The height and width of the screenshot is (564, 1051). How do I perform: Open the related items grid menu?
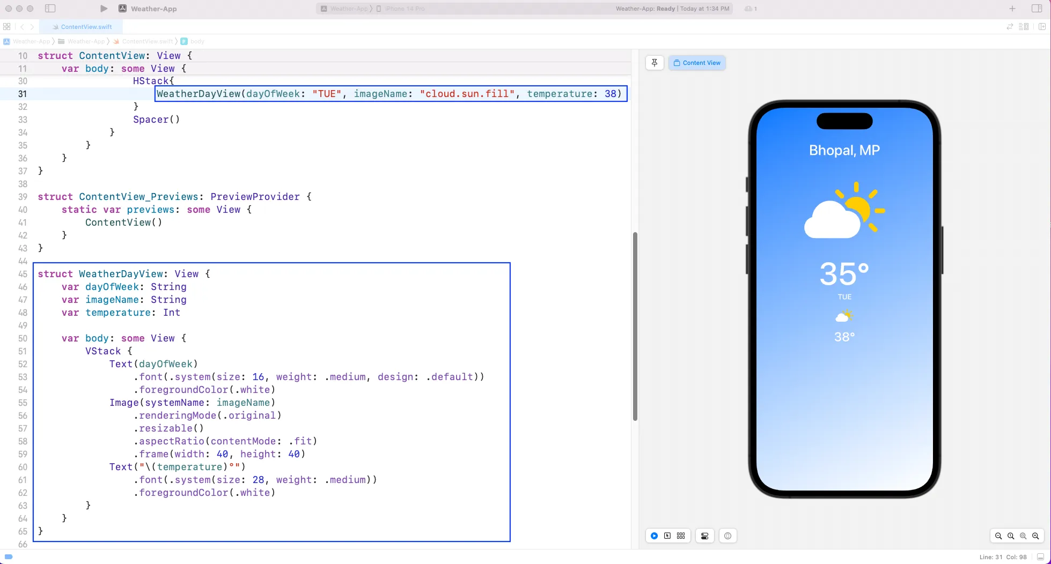coord(7,27)
